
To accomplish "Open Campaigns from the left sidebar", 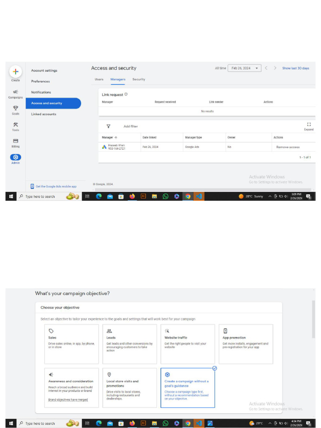I will pos(15,94).
